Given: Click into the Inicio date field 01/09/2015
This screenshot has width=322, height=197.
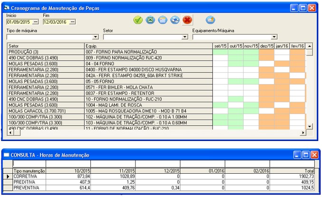Looking at the screenshot, I should tap(20, 22).
